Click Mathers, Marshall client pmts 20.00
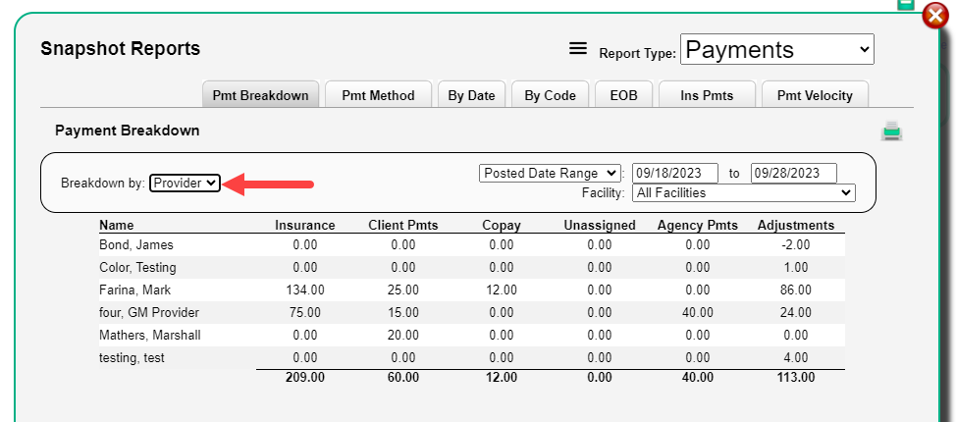The height and width of the screenshot is (422, 956). (x=403, y=336)
